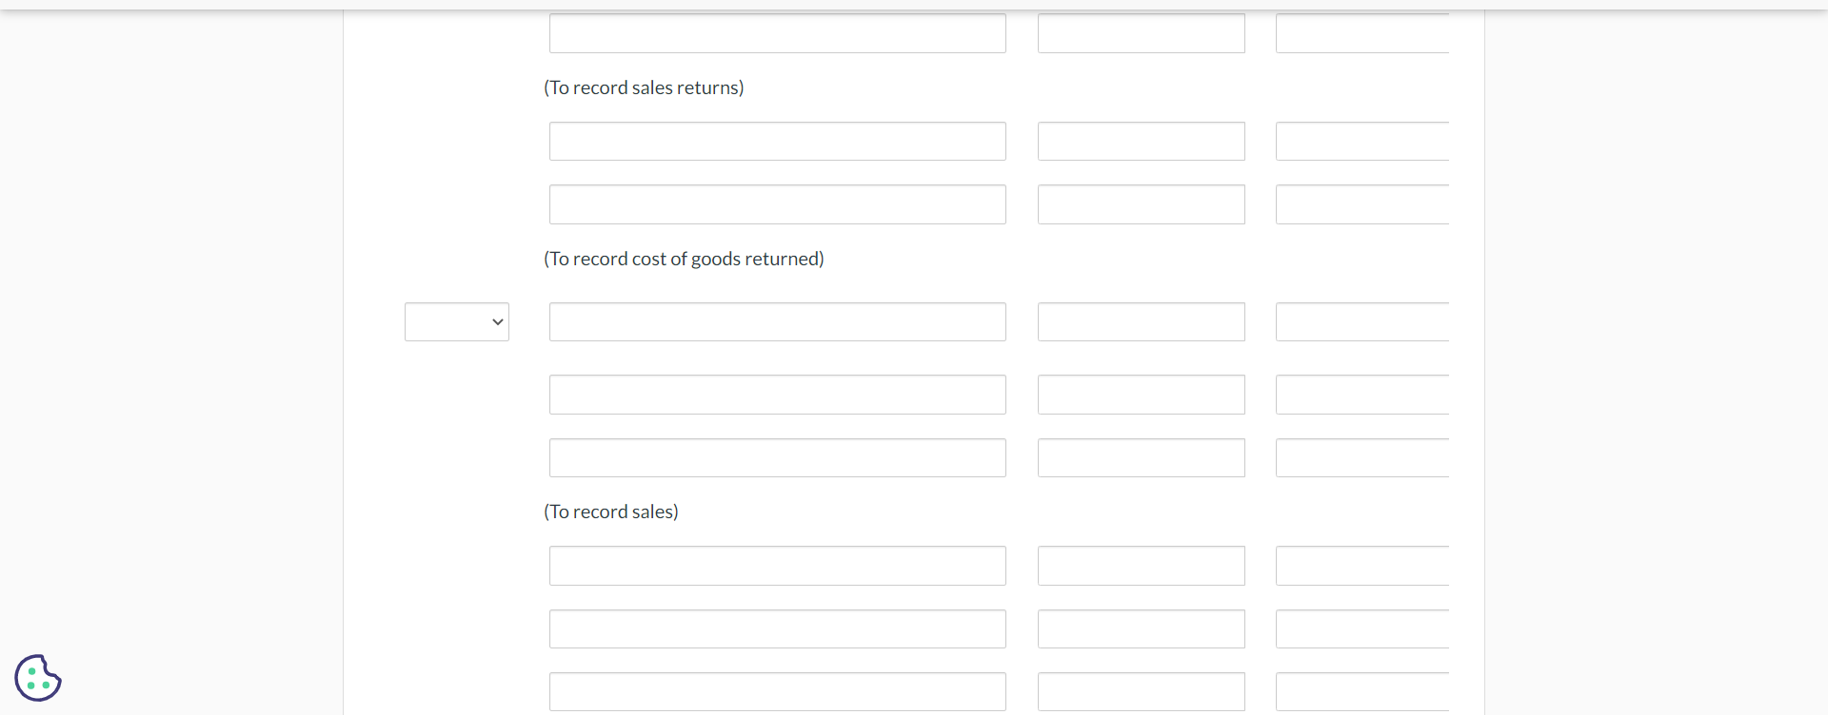The height and width of the screenshot is (715, 1828).
Task: Click first credit field under 'To record sales returns'
Action: (1361, 142)
